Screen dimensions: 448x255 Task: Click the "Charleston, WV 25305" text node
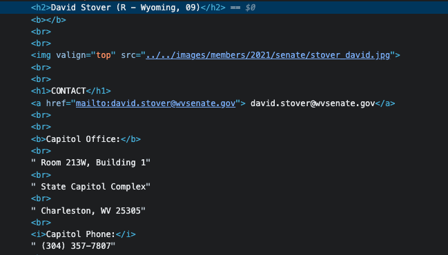coord(88,210)
